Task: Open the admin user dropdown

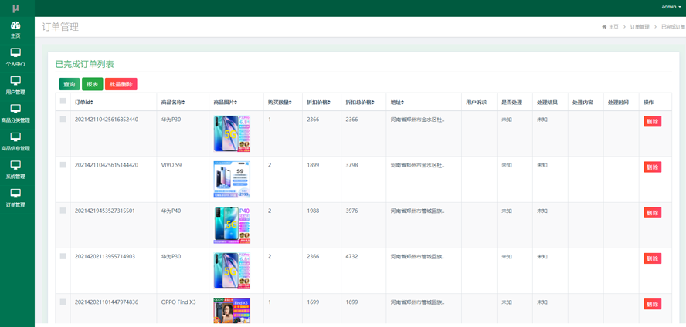Action: pos(671,6)
